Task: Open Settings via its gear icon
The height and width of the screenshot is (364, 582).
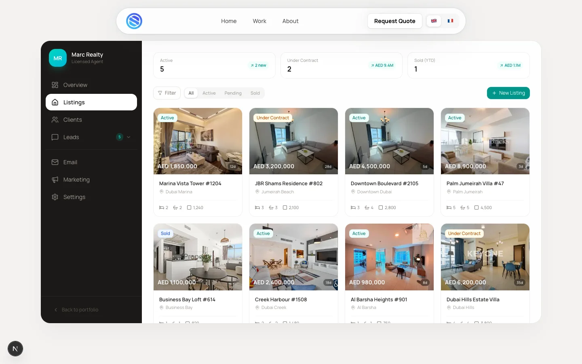Action: coord(55,197)
